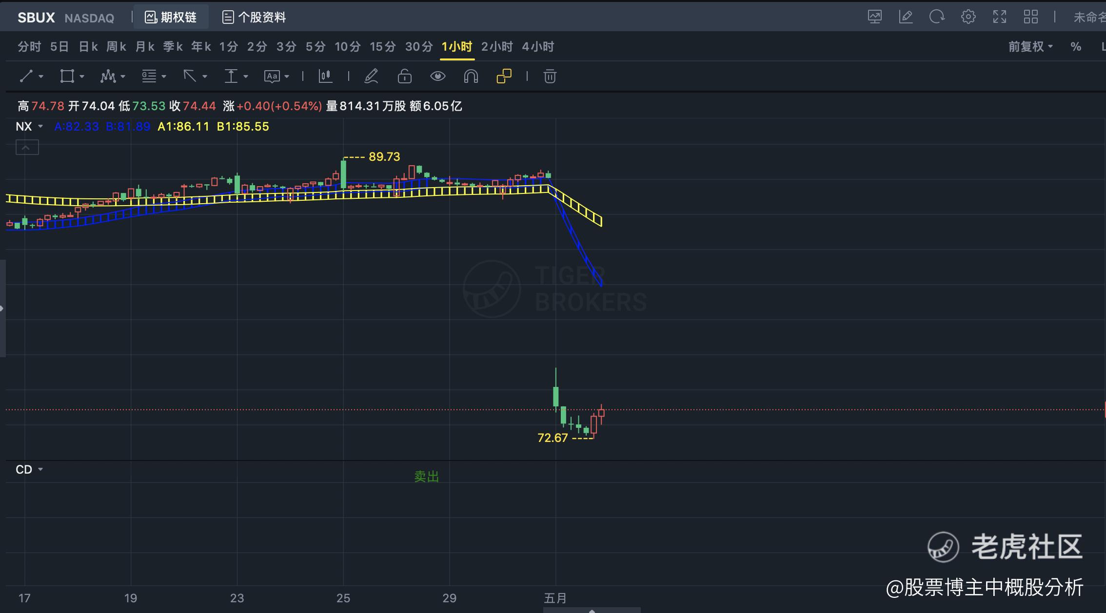Open 个股资料 stock profile
Viewport: 1106px width, 613px height.
pyautogui.click(x=254, y=18)
